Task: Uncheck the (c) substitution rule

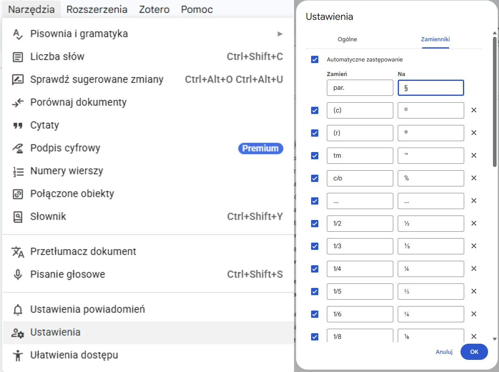Action: 315,110
